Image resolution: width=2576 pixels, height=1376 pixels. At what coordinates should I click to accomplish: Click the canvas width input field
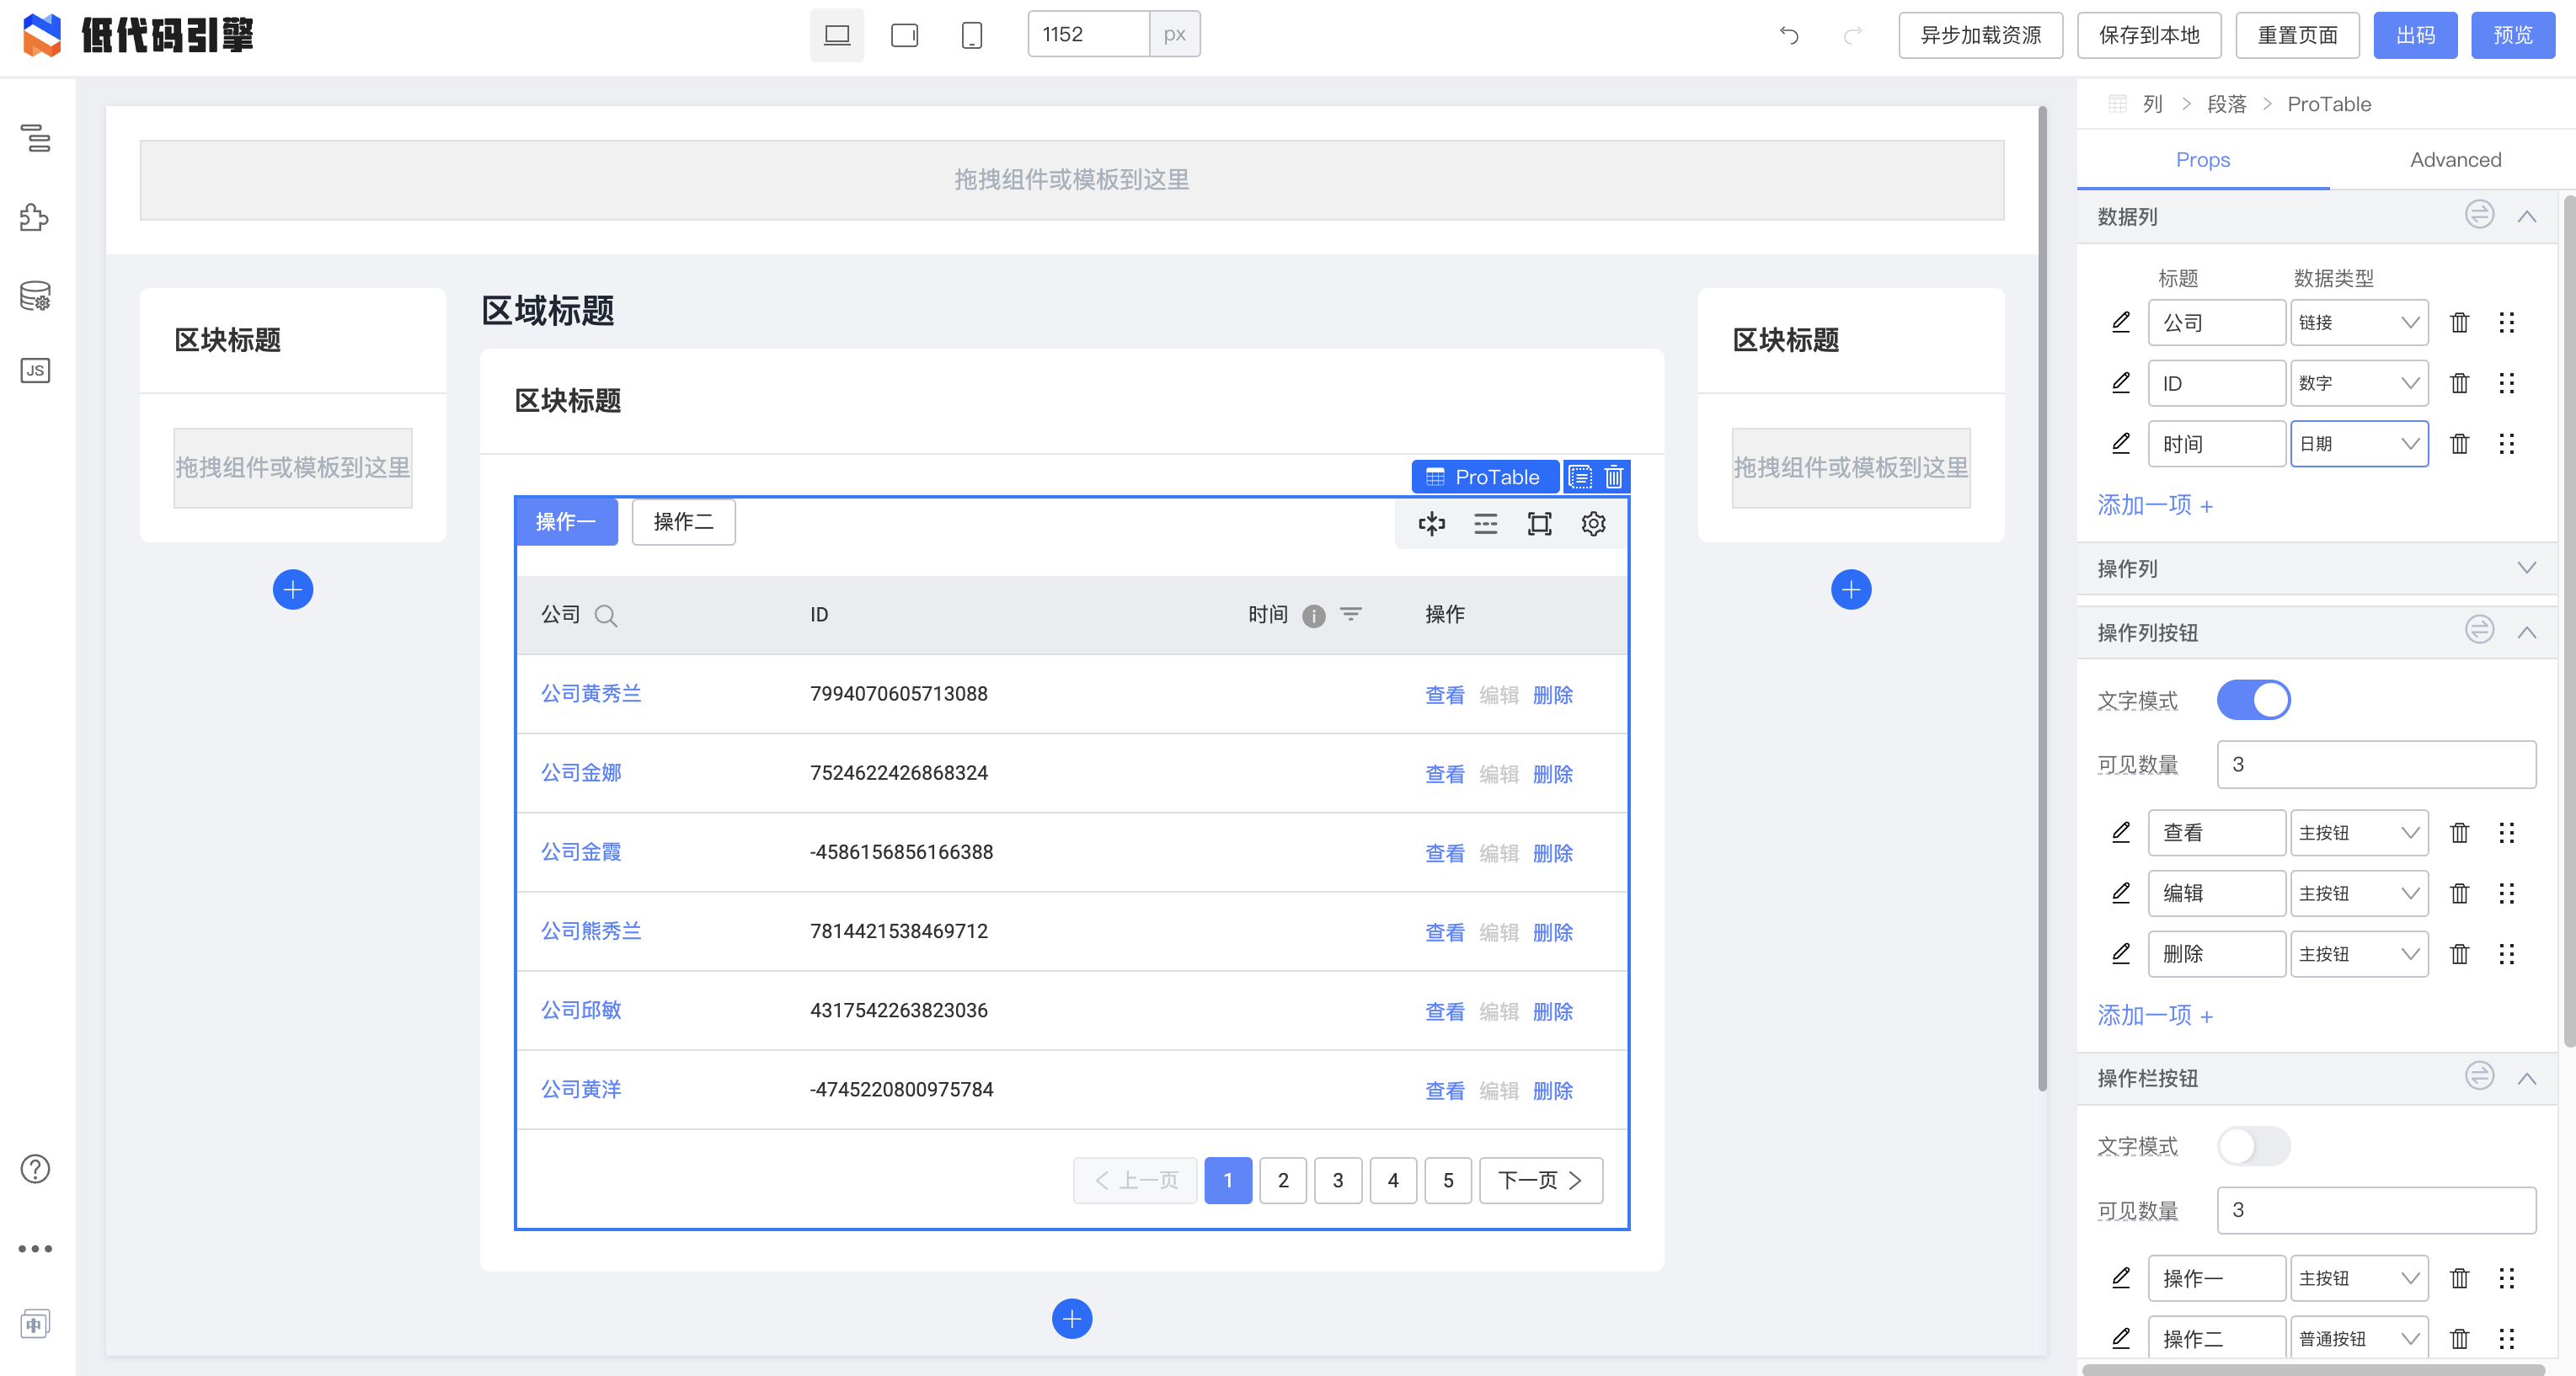(x=1088, y=35)
